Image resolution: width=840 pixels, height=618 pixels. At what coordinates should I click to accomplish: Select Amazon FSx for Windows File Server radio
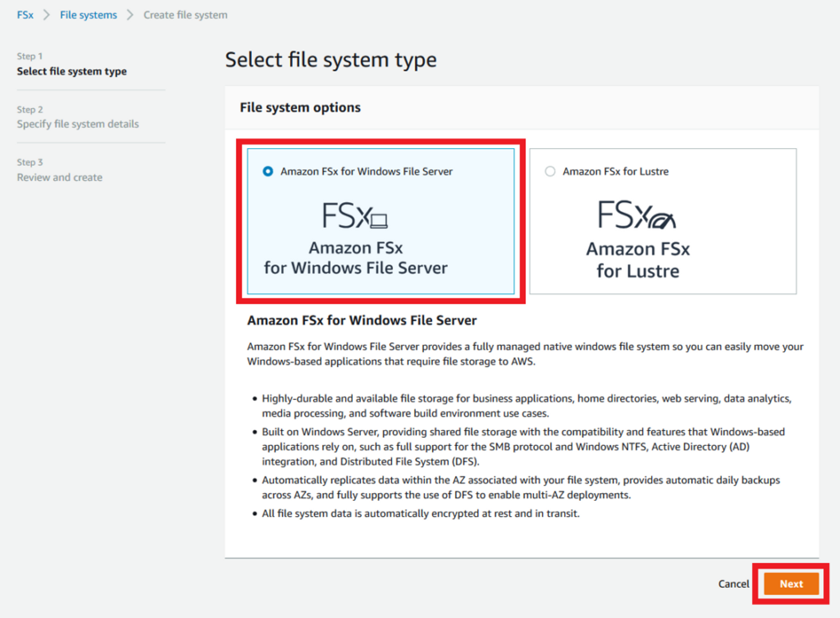click(268, 171)
